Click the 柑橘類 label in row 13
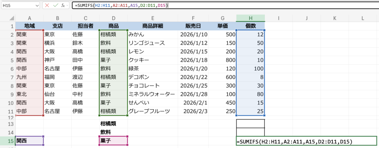 113,123
